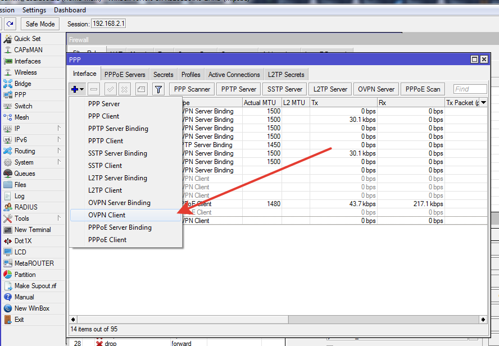Viewport: 499px width, 346px height.
Task: Open the Manual sidebar item
Action: tap(24, 297)
